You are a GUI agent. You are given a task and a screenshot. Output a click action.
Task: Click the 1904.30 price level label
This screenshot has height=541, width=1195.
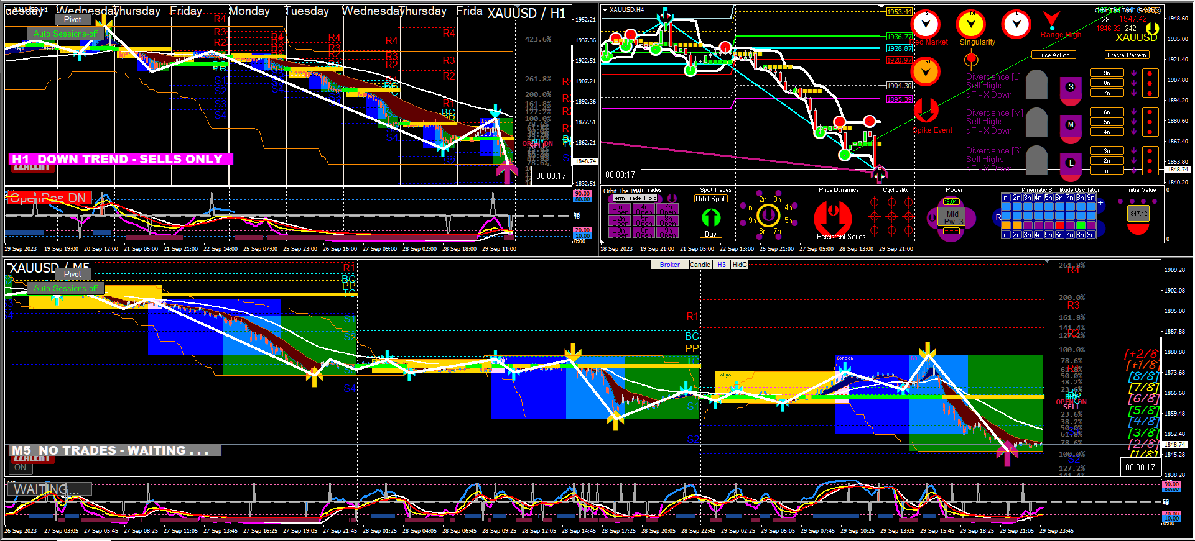tap(900, 86)
